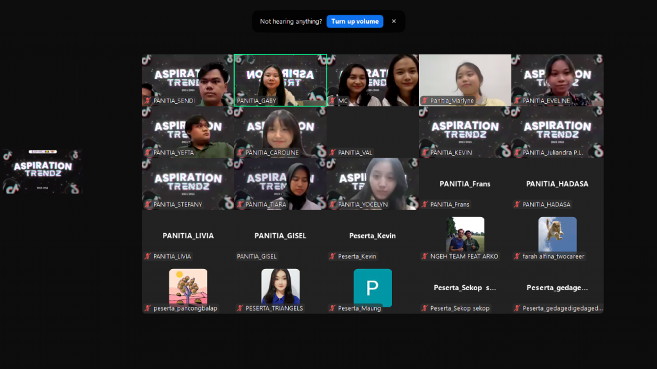Select PANITIA_HADASA participant tile
Screen dimensions: 657x369
pyautogui.click(x=558, y=184)
